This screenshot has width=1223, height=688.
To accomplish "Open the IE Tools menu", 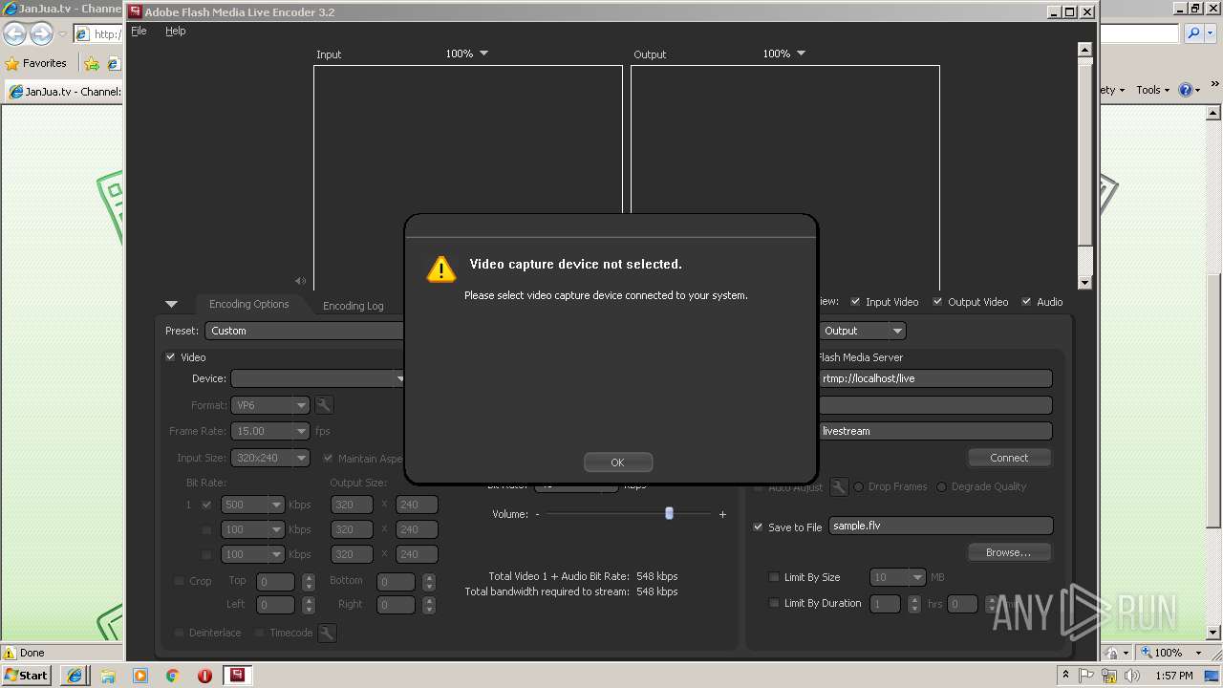I will click(1152, 90).
